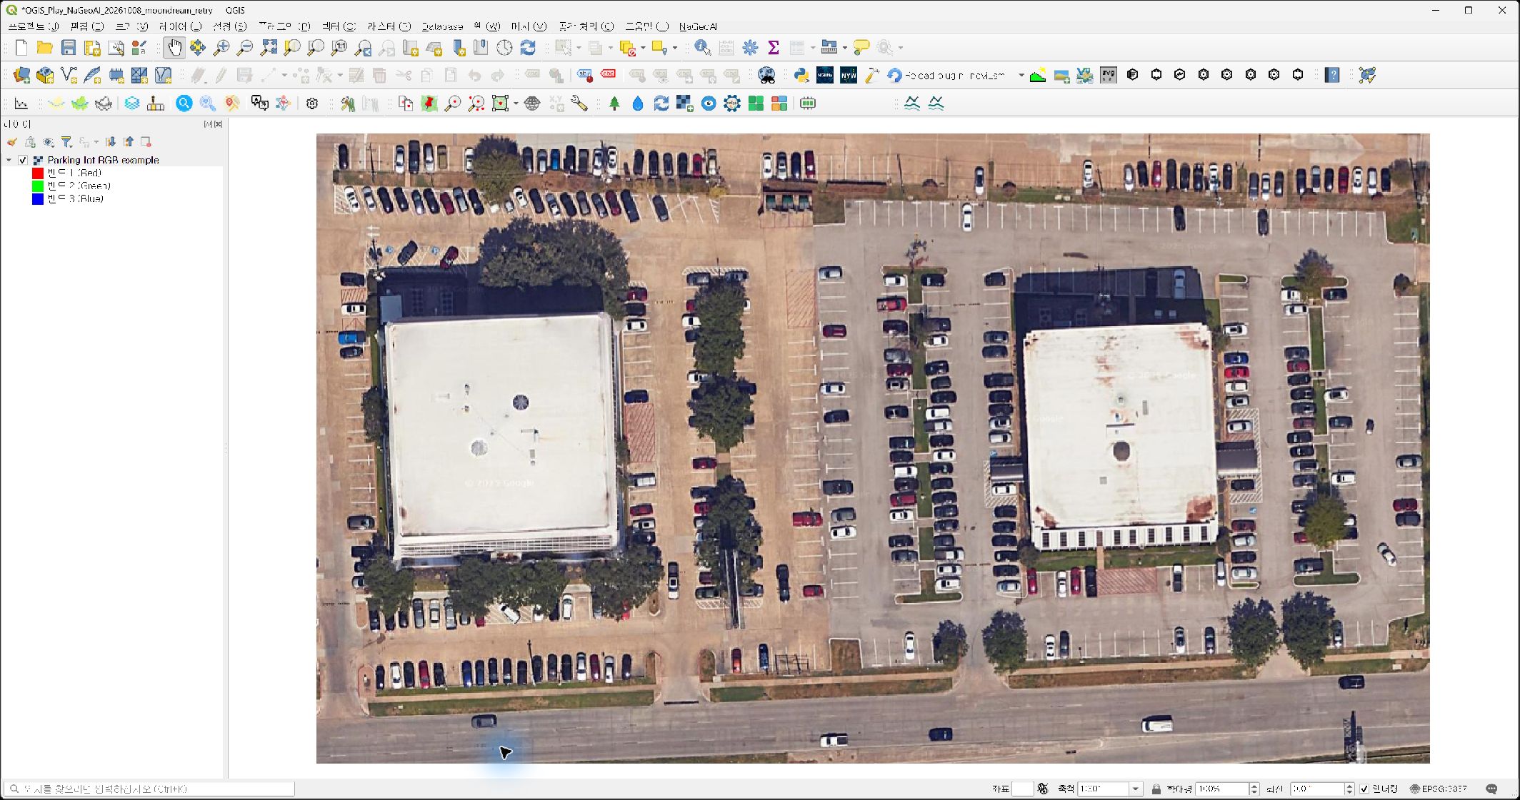The image size is (1520, 800).
Task: Toggle Parking lot RGB example layer visibility
Action: (23, 161)
